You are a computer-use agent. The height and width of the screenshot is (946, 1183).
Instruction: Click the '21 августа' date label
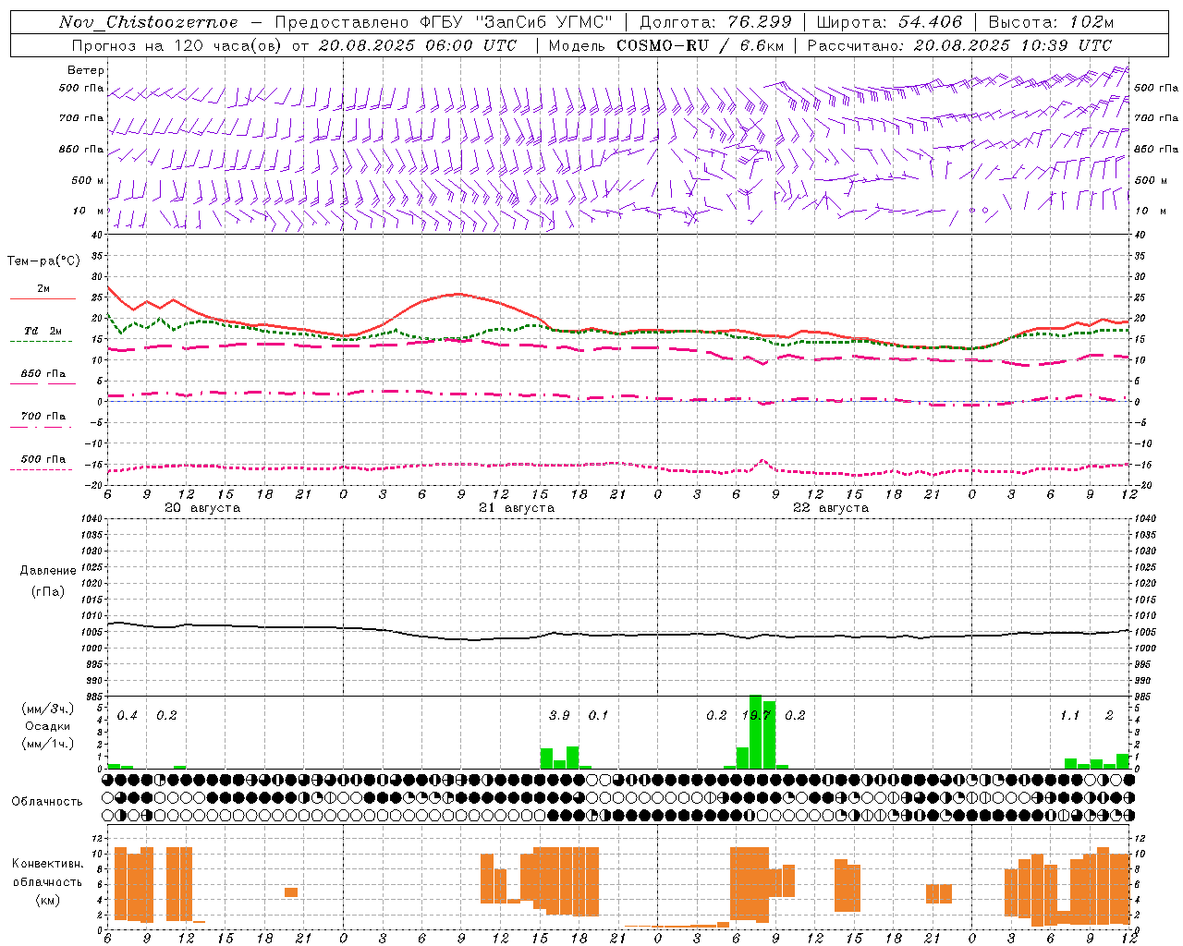coord(517,508)
